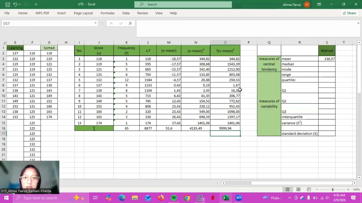Click the zoom out minus button
The image size is (362, 203).
point(317,189)
